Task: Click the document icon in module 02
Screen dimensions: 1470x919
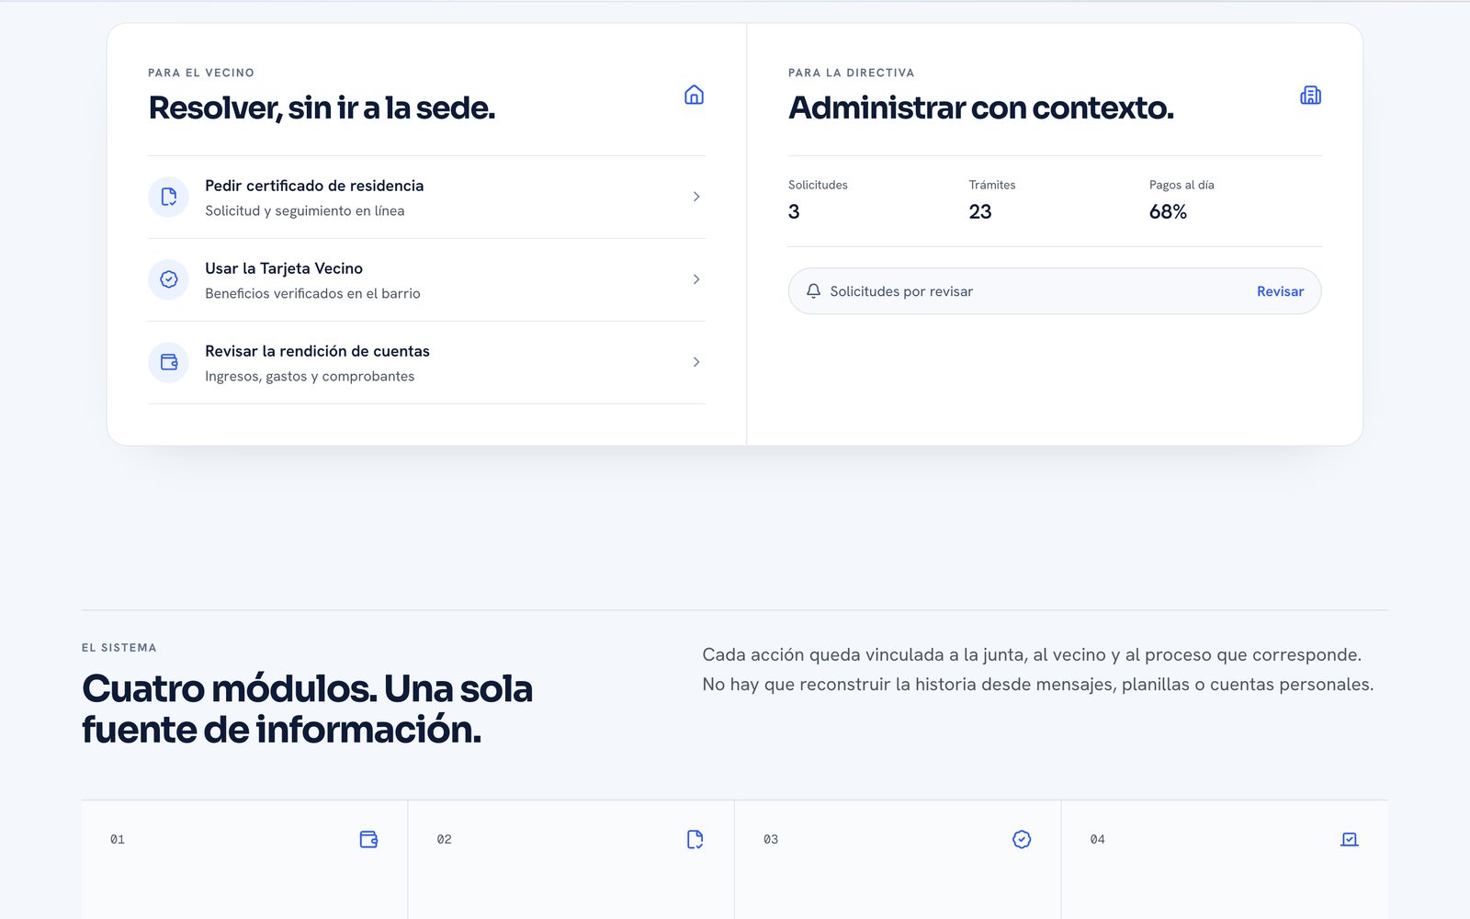Action: tap(695, 839)
